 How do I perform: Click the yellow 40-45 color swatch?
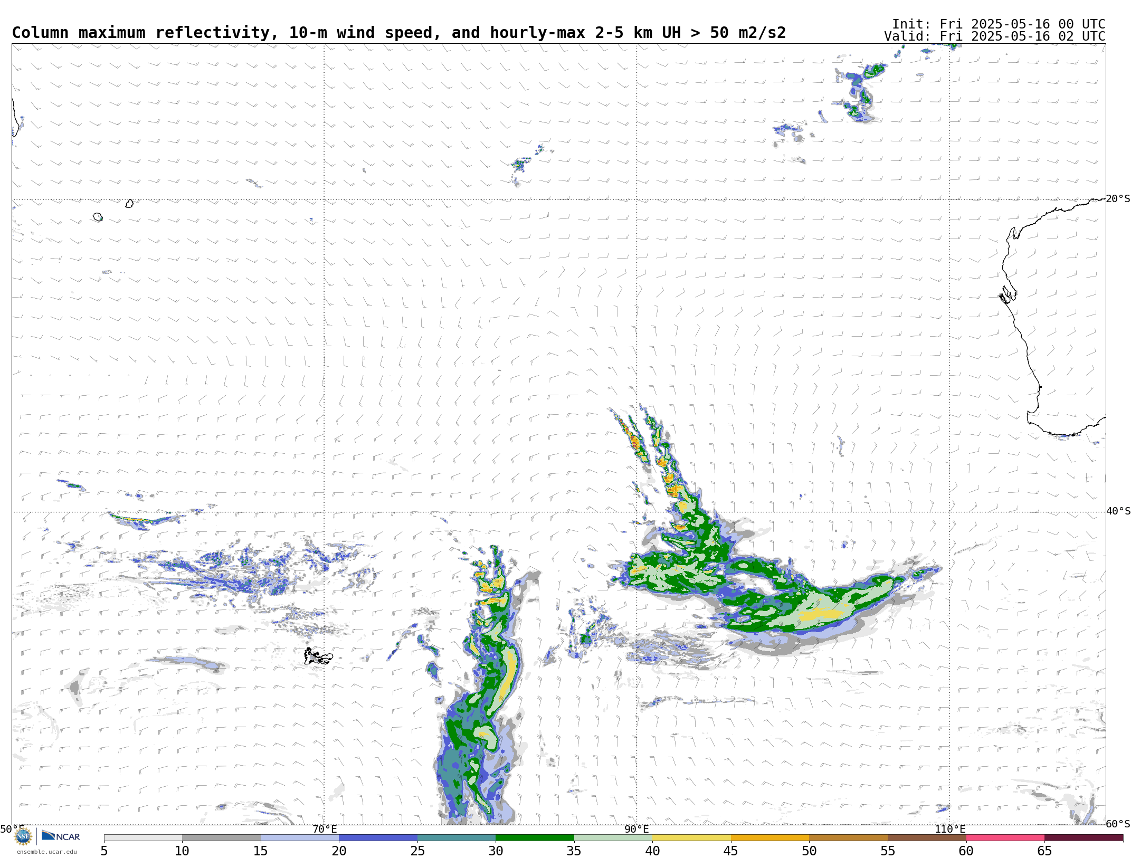(x=691, y=838)
